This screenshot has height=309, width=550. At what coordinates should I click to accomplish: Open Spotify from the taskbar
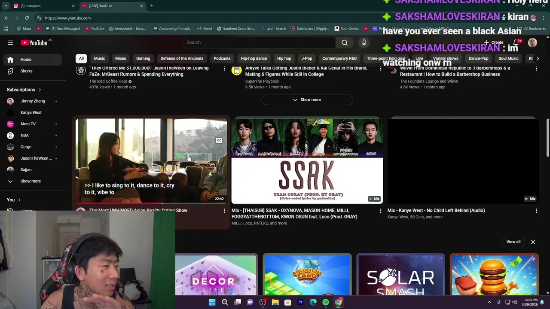coord(326,302)
